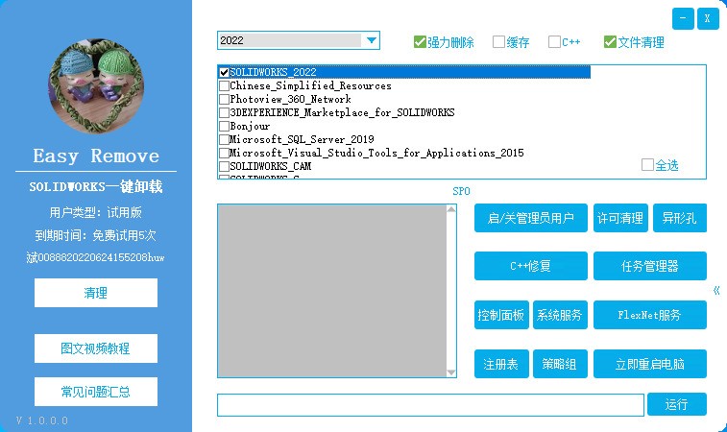The width and height of the screenshot is (727, 432).
Task: Click the gray log output area
Action: click(332, 291)
